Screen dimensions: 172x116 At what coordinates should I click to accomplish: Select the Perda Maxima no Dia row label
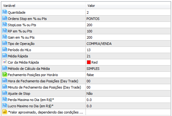(x=31, y=100)
